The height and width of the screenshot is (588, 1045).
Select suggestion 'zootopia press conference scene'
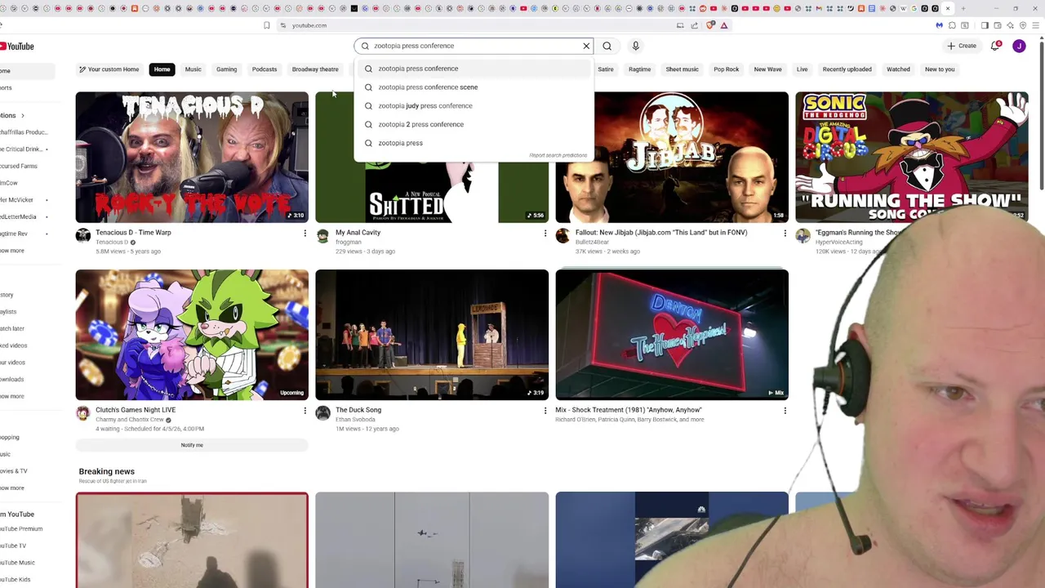(x=474, y=87)
